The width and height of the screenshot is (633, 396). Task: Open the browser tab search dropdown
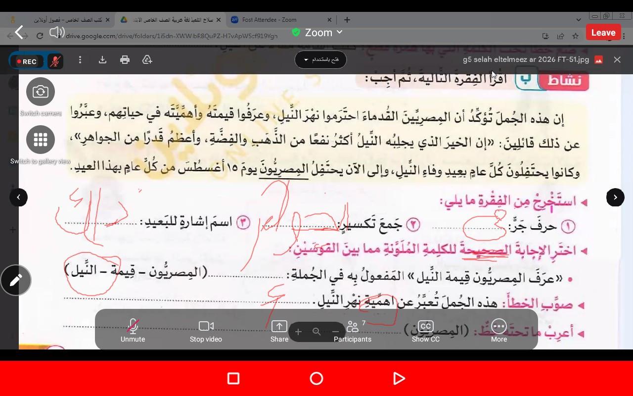(579, 20)
